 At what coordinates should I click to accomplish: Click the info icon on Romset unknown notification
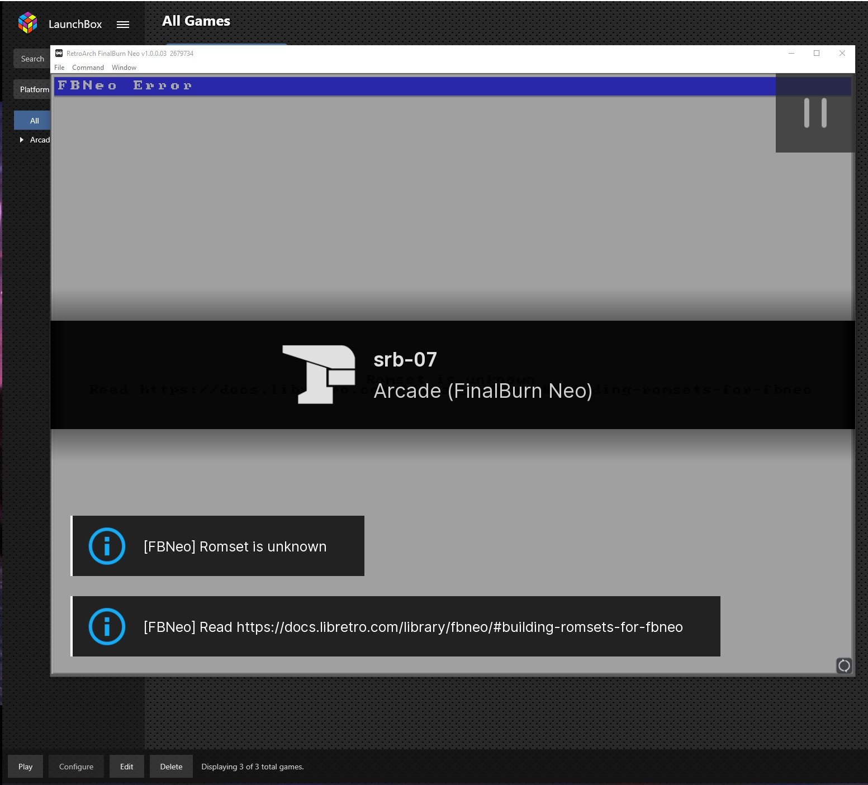click(107, 546)
